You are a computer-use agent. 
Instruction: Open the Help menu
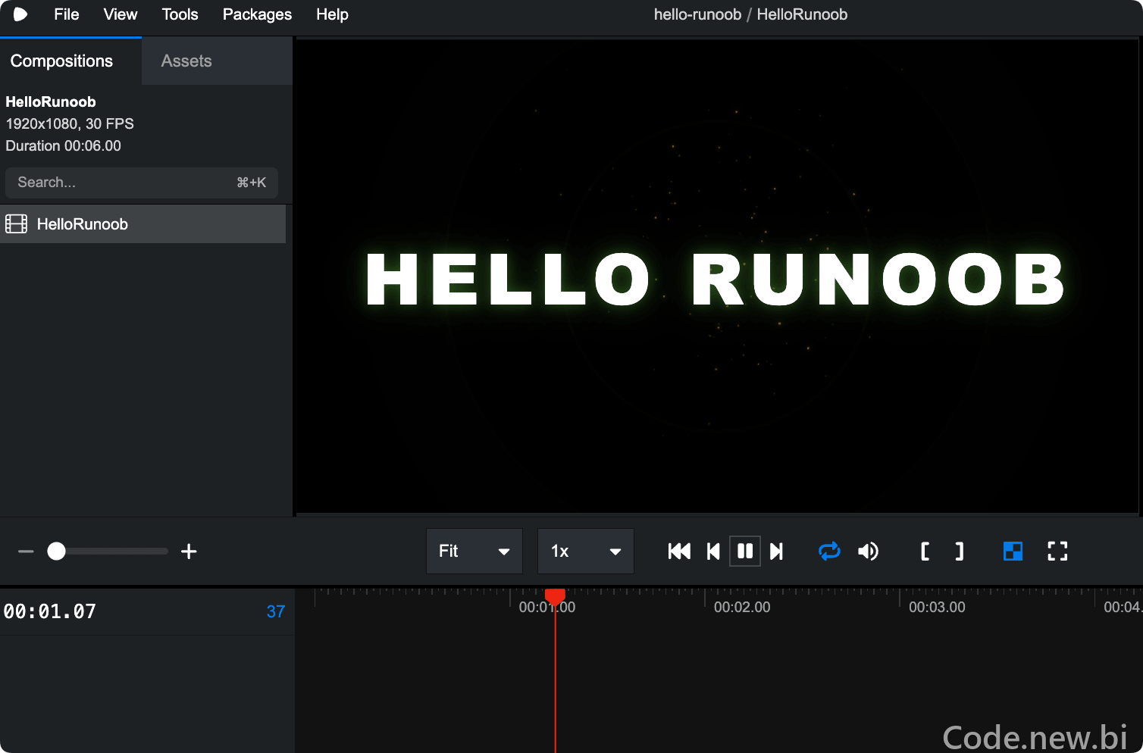332,14
